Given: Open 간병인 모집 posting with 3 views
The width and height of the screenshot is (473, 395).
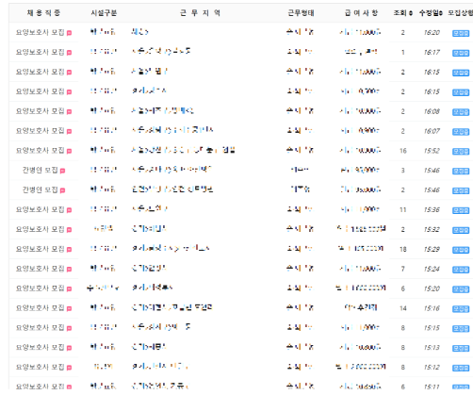Looking at the screenshot, I should coord(41,170).
